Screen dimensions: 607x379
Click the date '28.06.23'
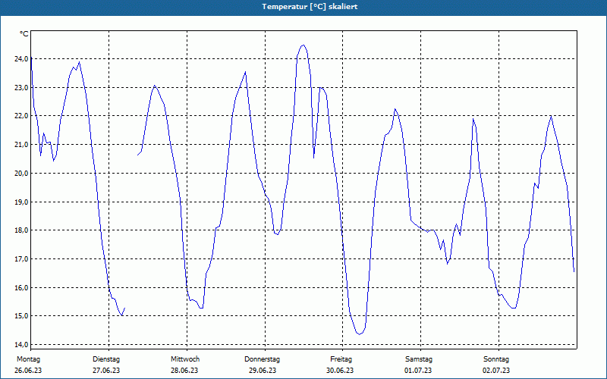point(184,371)
